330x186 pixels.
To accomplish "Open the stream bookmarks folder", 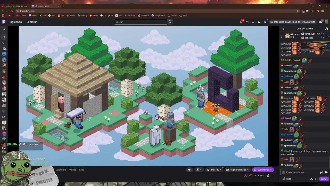I will (x=172, y=16).
